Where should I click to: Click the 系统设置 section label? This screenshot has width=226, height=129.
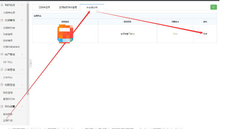[10, 107]
